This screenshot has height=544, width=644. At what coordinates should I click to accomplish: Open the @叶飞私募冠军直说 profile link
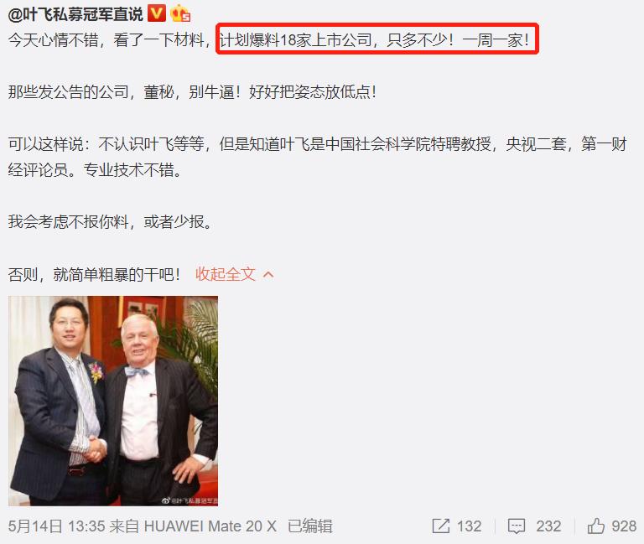click(x=75, y=14)
